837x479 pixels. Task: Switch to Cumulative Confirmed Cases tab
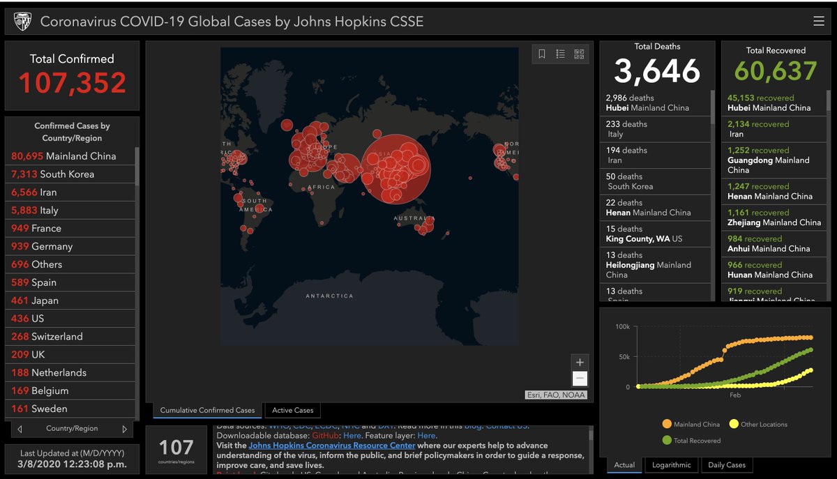(208, 410)
